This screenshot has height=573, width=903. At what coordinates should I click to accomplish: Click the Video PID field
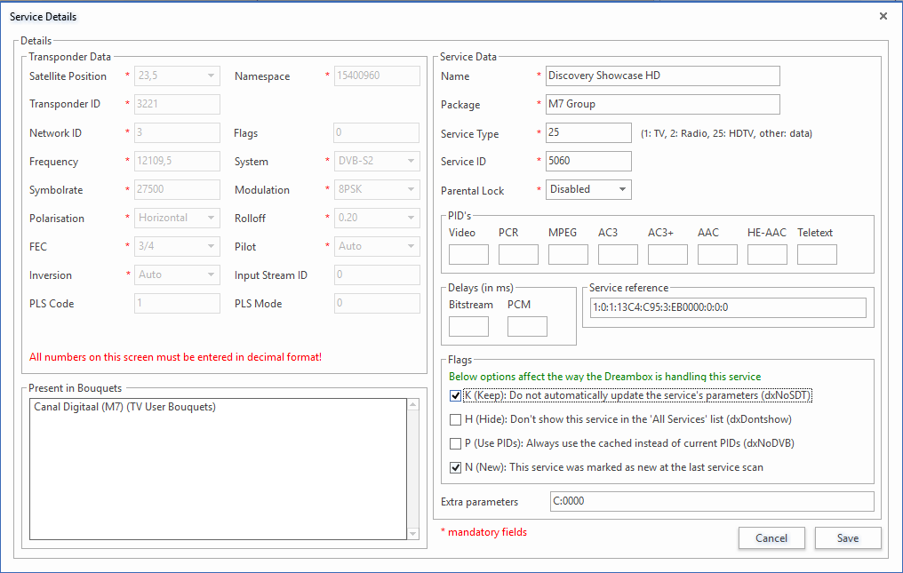point(468,255)
